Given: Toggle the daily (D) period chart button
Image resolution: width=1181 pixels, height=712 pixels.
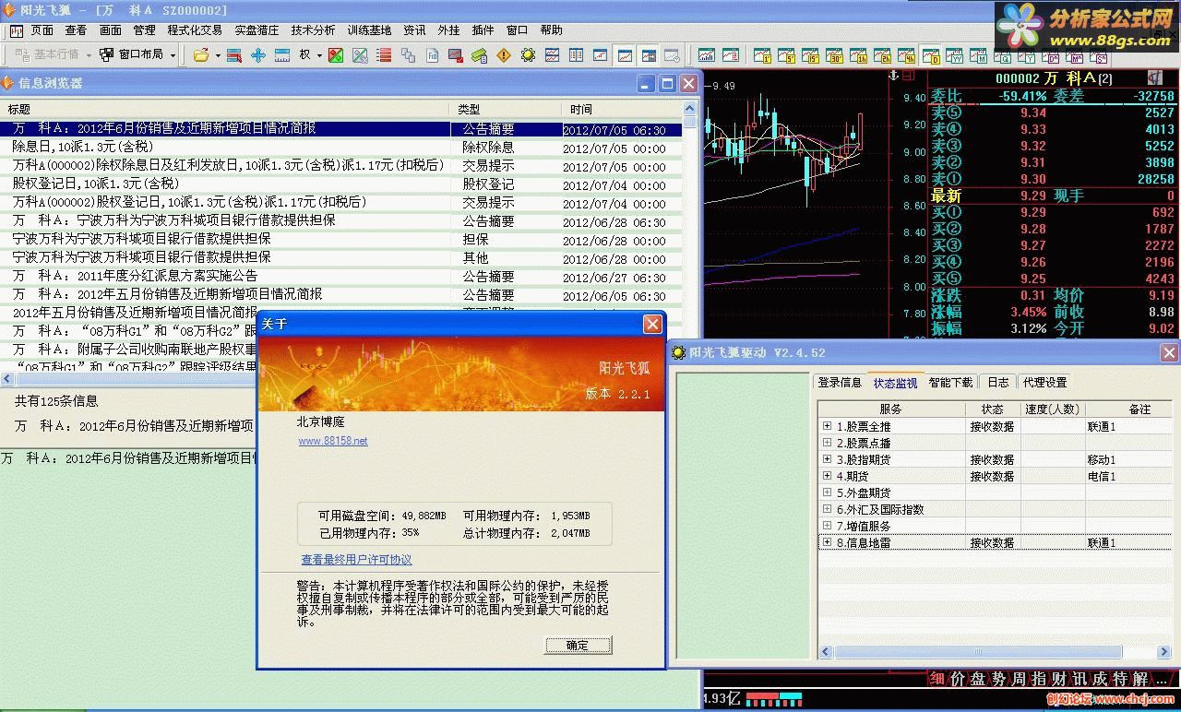Looking at the screenshot, I should [930, 55].
